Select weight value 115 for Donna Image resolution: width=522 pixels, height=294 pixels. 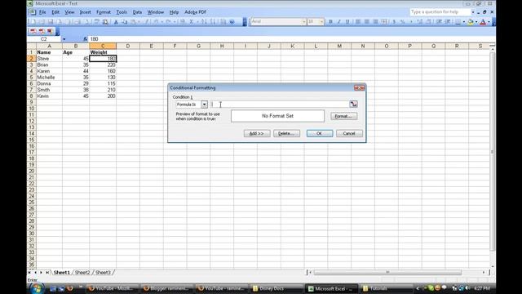(103, 83)
